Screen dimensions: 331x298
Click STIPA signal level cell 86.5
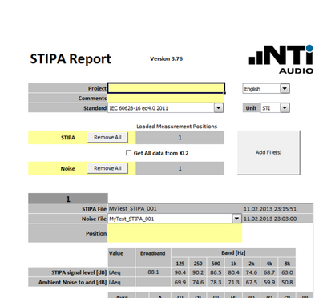tap(216, 272)
